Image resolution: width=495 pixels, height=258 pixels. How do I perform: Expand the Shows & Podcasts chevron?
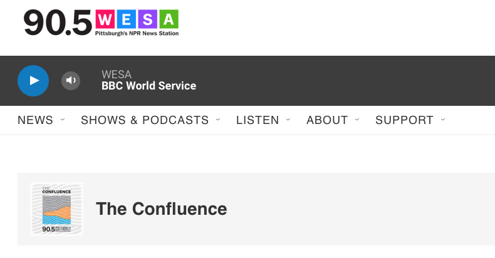218,120
